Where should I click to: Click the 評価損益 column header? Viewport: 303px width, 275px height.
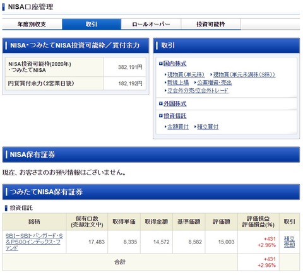[258, 221]
